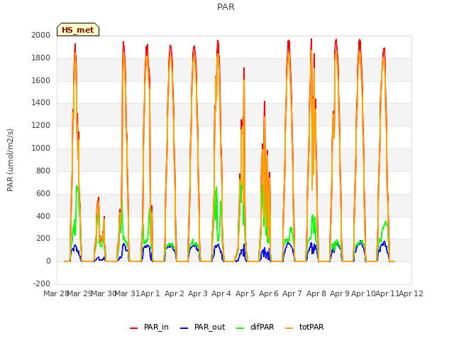Click the Apr 8 highest PAR_in peak
The width and height of the screenshot is (454, 341).
(311, 40)
